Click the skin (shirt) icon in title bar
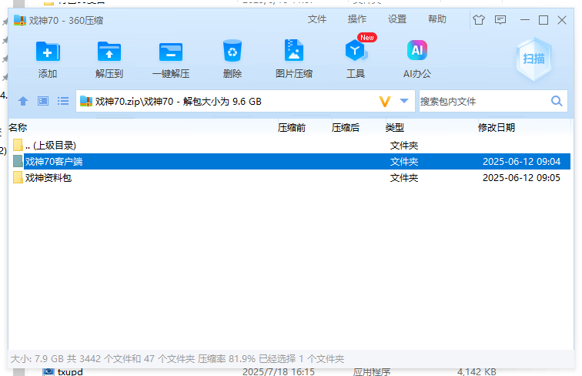 tap(480, 19)
